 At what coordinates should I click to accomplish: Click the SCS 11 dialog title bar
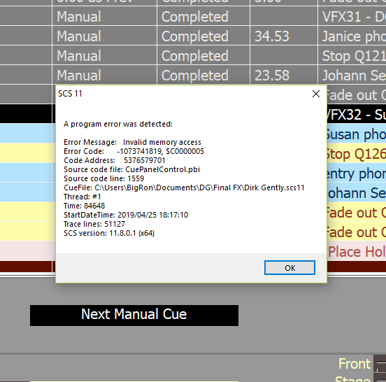183,94
